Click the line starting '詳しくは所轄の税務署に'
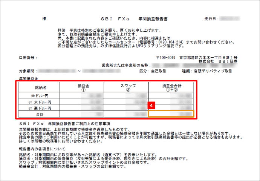Viewport: 260px width, 181px height. tap(61, 141)
